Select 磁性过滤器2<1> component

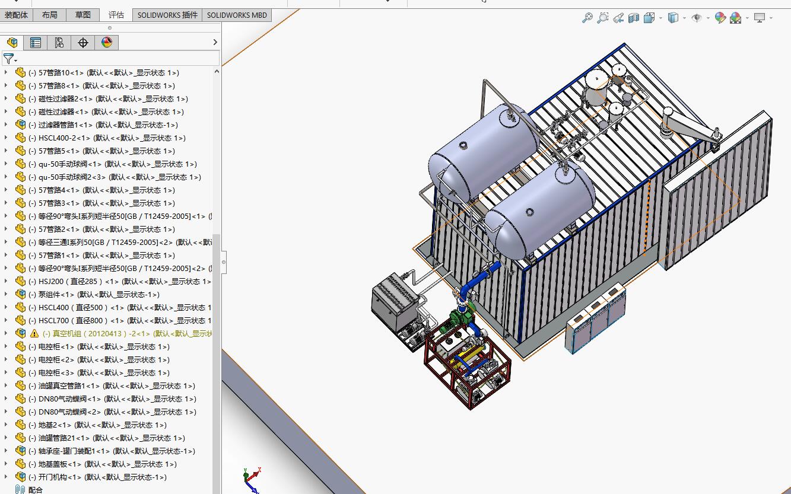pyautogui.click(x=108, y=98)
